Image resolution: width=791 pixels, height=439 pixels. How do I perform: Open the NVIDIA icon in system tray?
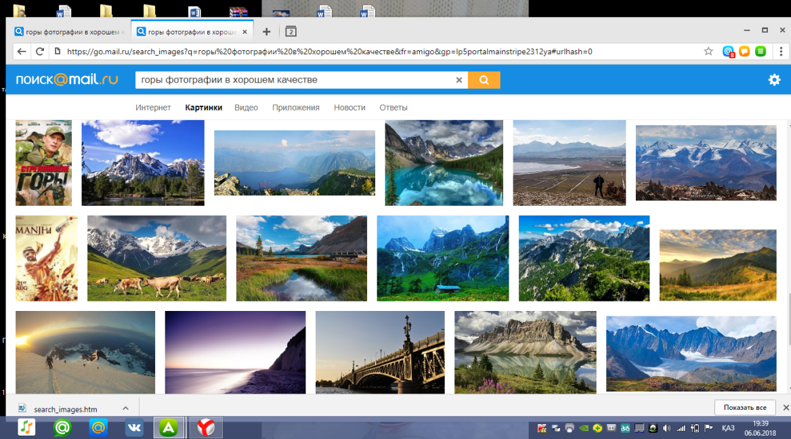[584, 428]
